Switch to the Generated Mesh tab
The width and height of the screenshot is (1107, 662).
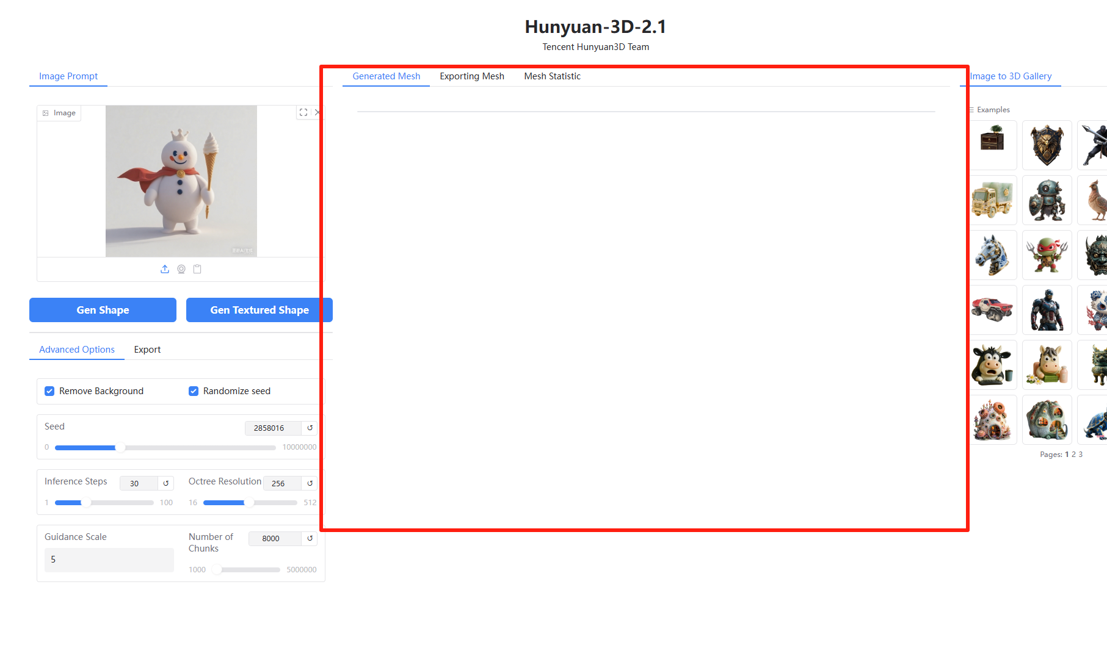tap(387, 76)
